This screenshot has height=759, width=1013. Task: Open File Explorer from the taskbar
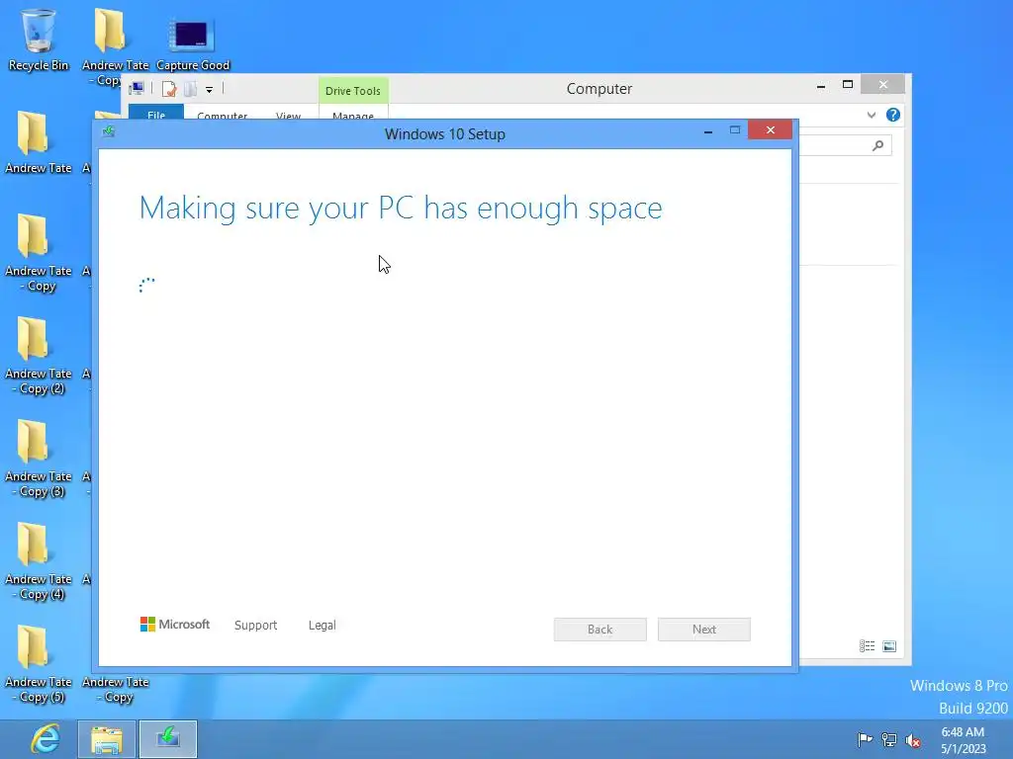(x=107, y=739)
